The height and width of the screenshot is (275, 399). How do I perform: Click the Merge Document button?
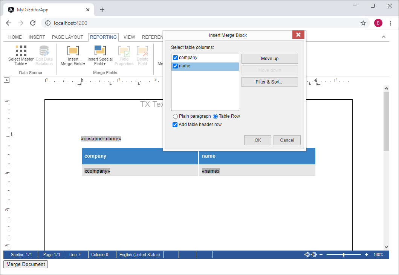point(26,264)
